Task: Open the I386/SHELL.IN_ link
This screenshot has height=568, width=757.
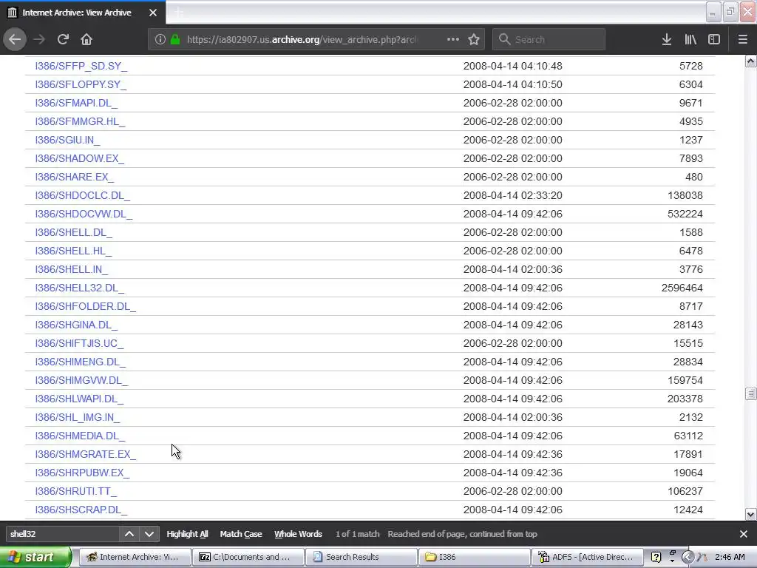Action: (72, 269)
